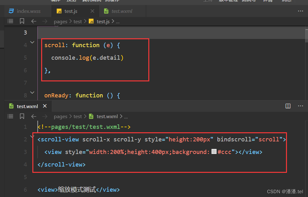Click 'test.wxml' breadcrumb item
This screenshot has width=308, height=197.
coord(107,117)
